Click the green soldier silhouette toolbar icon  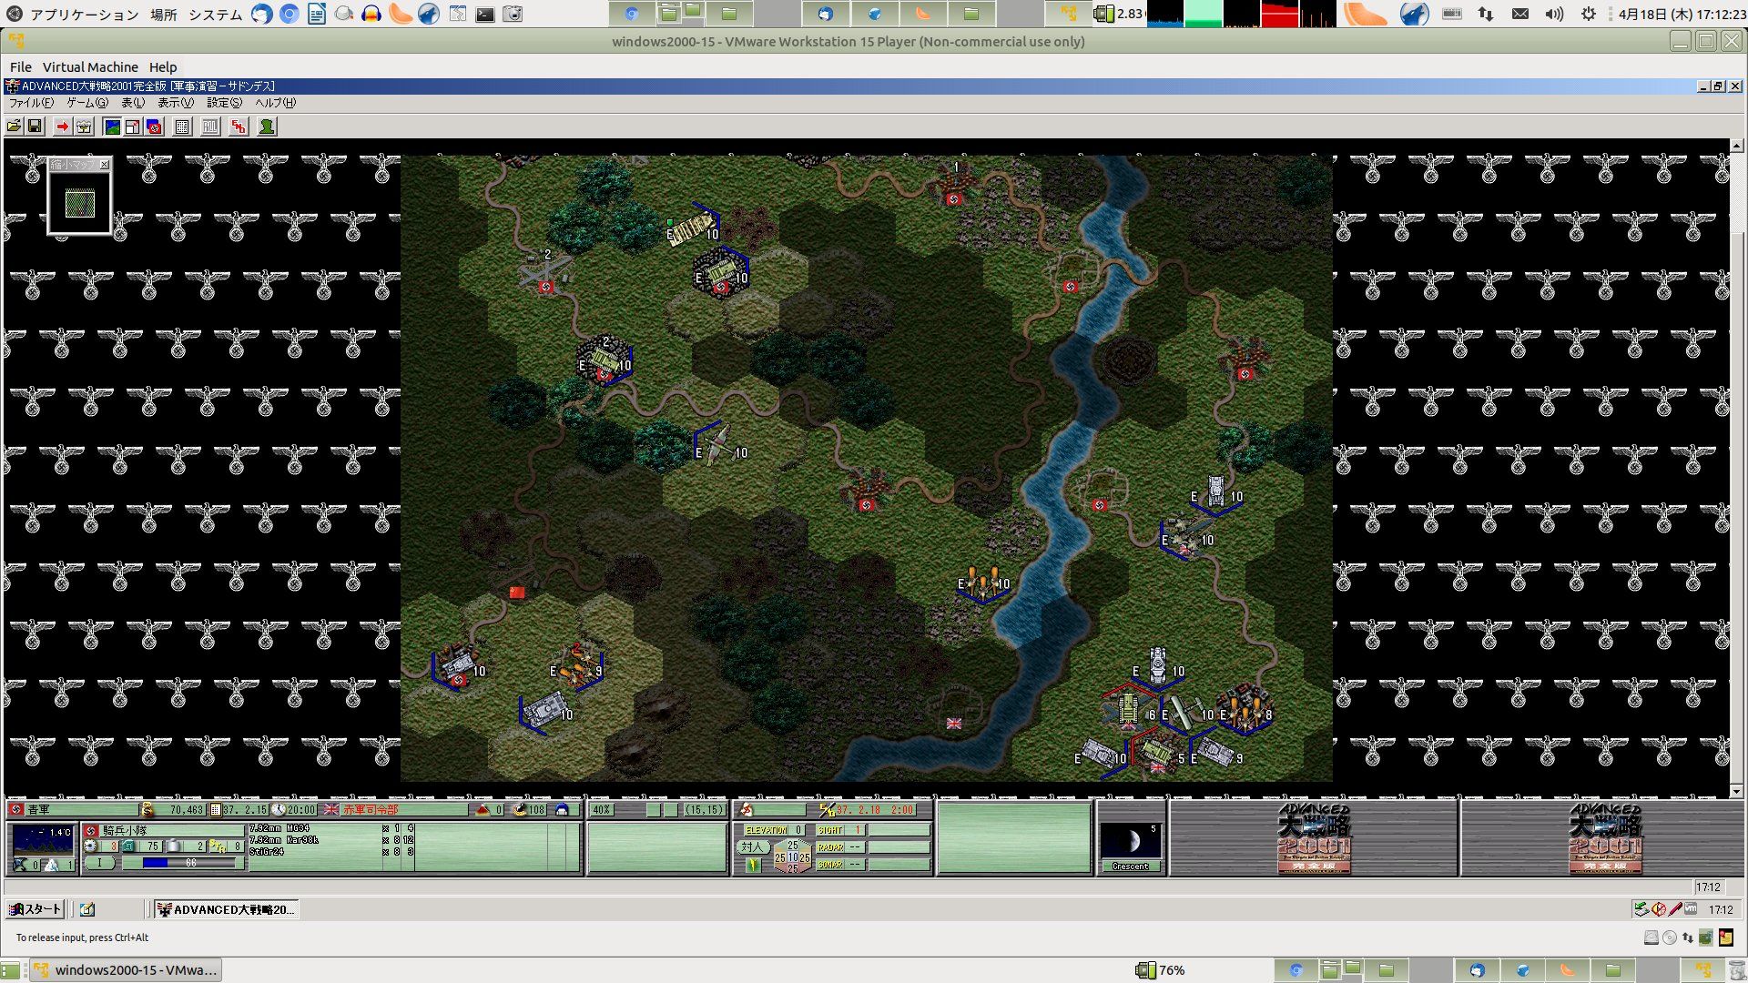point(267,127)
